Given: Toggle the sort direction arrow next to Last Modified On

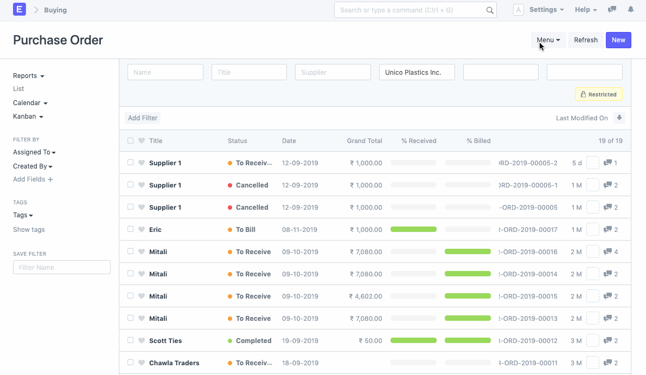Looking at the screenshot, I should tap(618, 118).
